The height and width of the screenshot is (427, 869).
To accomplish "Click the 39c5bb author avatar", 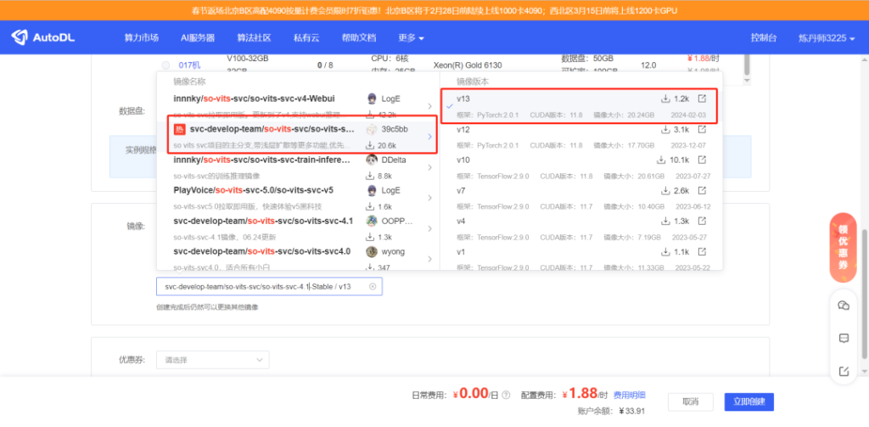I will click(372, 129).
